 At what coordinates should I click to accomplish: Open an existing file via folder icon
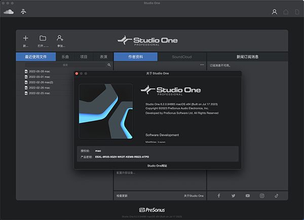[x=43, y=38]
